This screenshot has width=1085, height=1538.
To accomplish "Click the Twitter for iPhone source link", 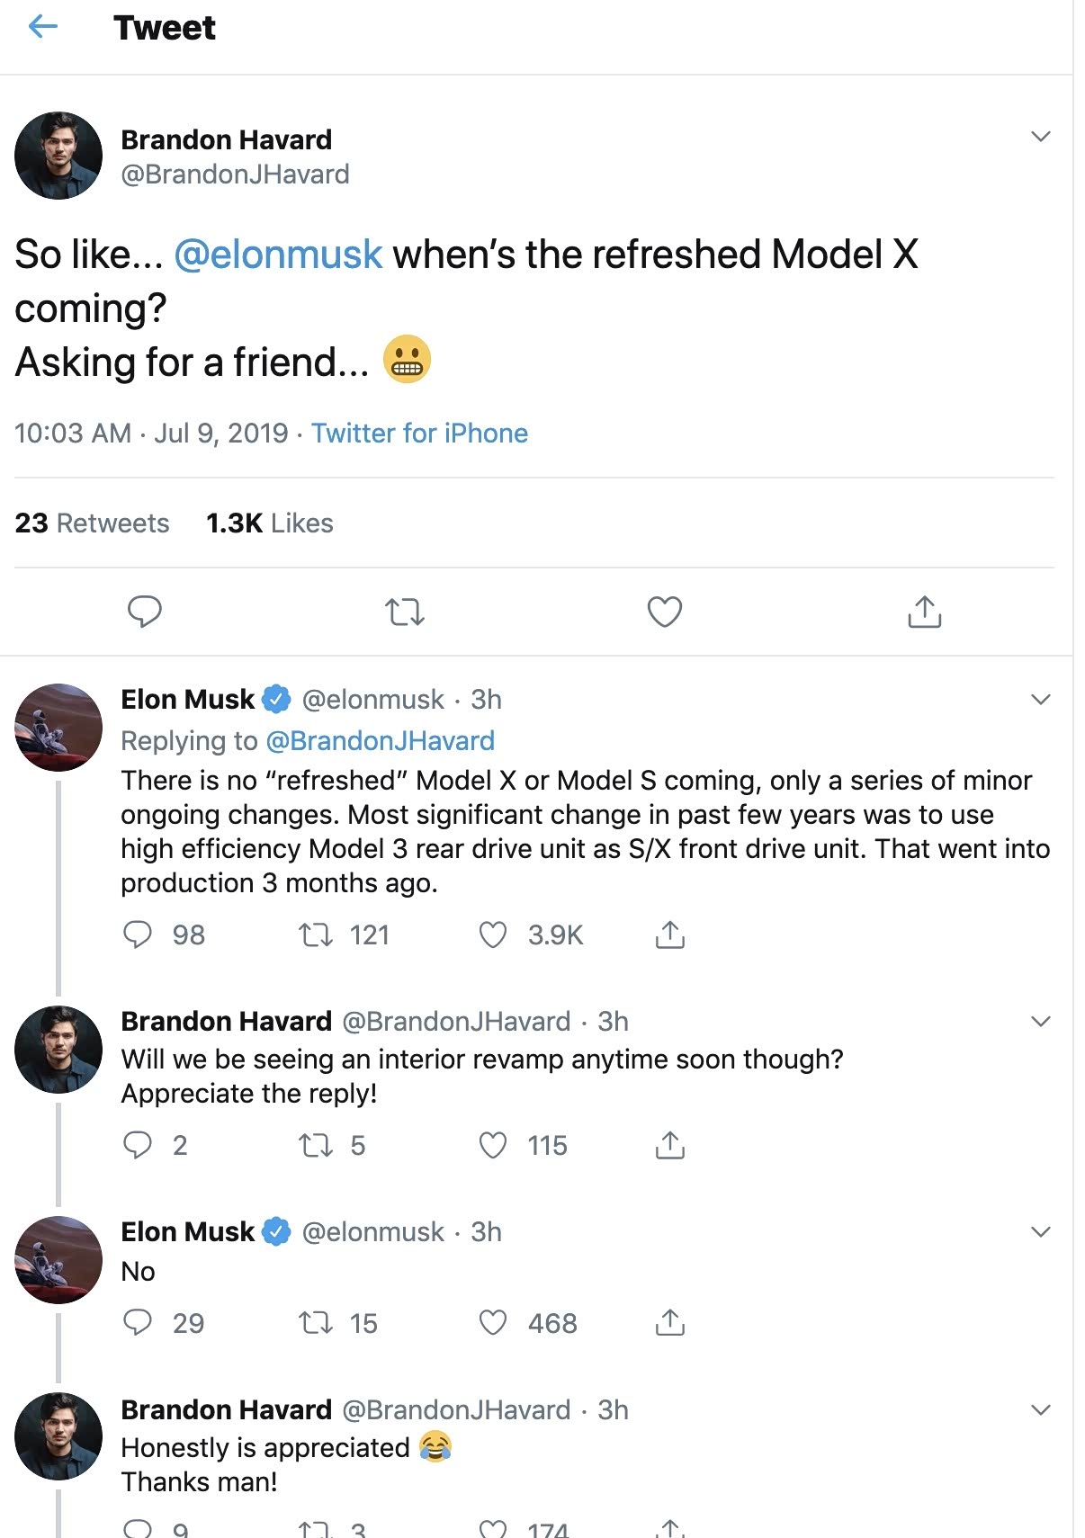I will tap(419, 434).
